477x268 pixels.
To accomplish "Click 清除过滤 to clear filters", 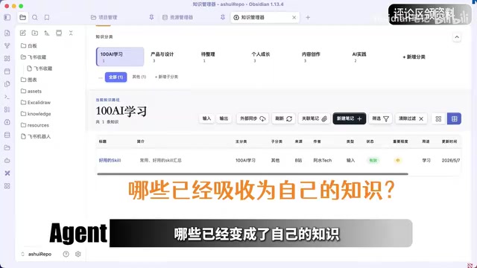I will (x=411, y=118).
